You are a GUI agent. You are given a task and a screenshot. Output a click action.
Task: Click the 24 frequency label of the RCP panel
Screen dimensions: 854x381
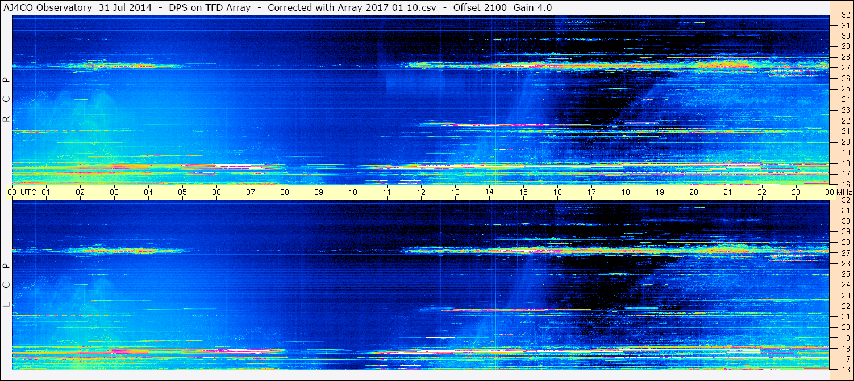pos(845,99)
